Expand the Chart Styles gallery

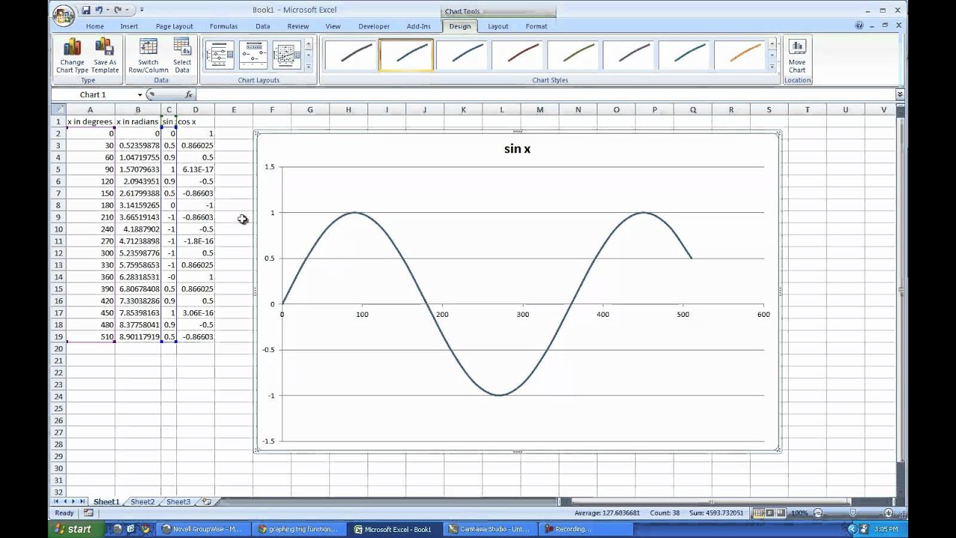tap(773, 67)
